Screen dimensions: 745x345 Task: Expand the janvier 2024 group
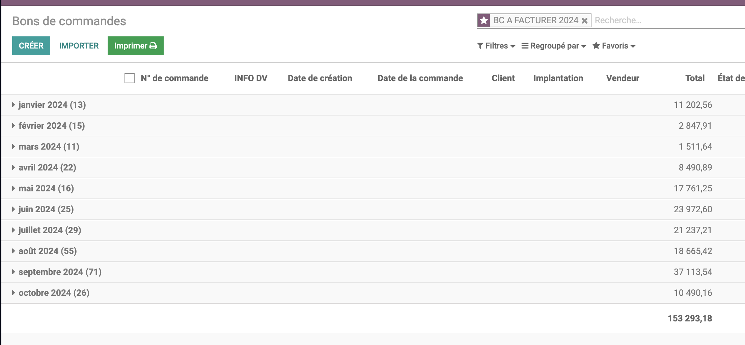pyautogui.click(x=52, y=105)
